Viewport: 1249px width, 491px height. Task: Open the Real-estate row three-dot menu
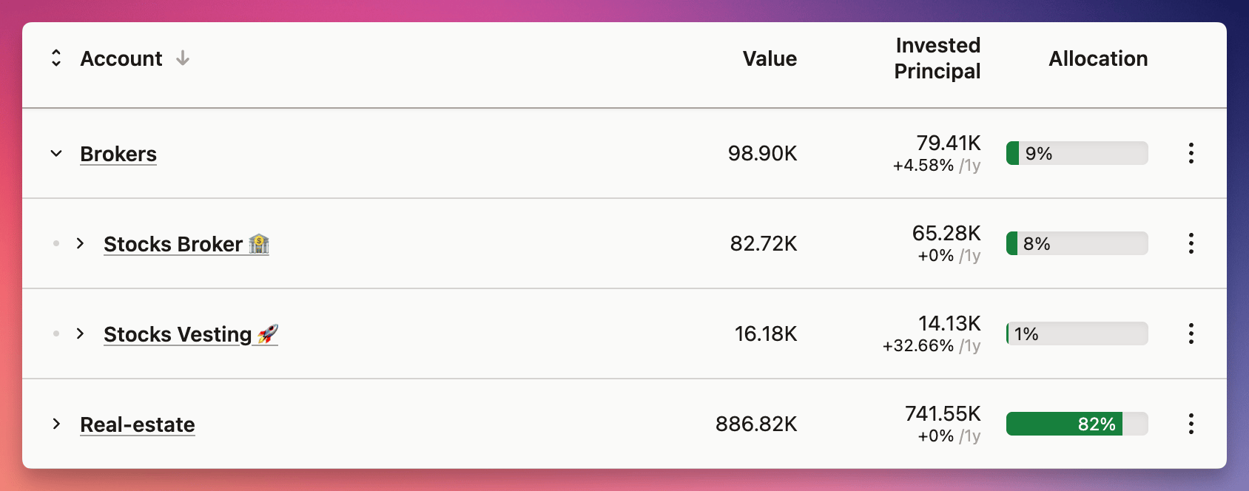click(x=1191, y=424)
